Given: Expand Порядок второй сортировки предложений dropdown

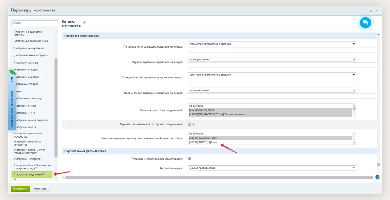Looking at the screenshot, I should [x=272, y=90].
